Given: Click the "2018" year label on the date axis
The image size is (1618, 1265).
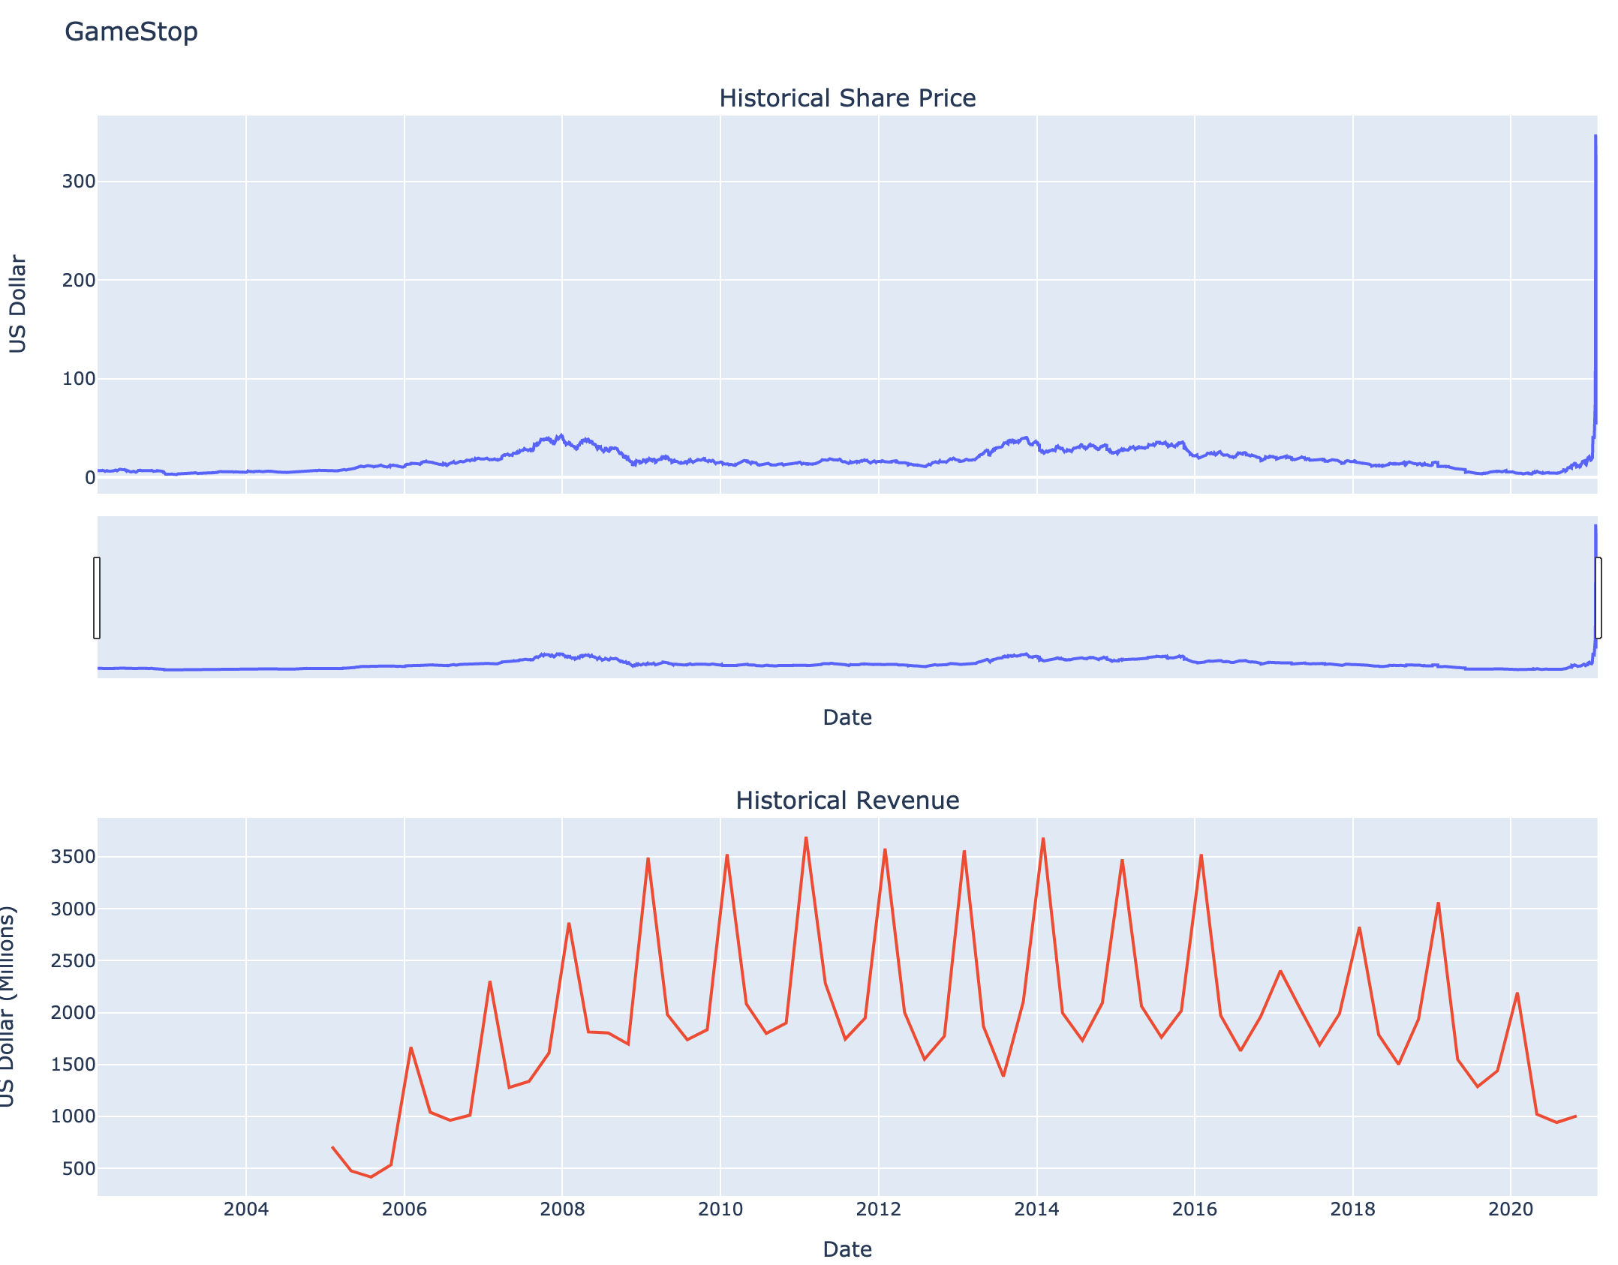Looking at the screenshot, I should point(1353,1209).
